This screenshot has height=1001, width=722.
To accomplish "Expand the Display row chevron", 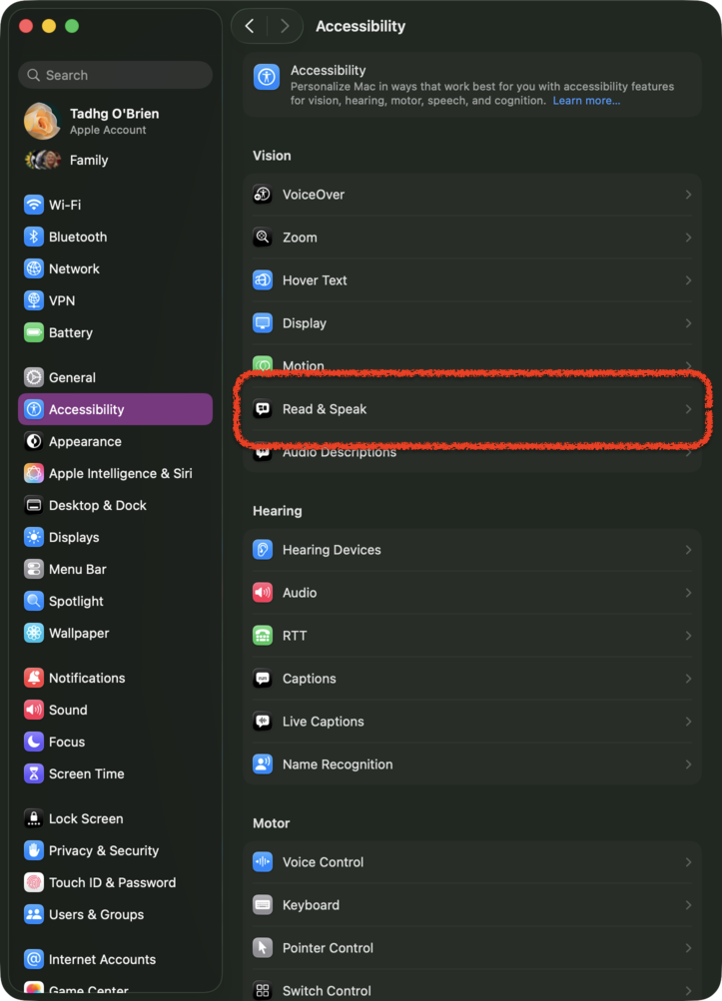I will [688, 323].
